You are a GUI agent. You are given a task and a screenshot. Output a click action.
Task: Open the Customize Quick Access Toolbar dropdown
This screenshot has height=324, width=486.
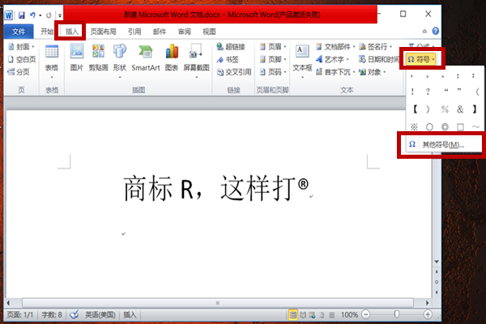[60, 15]
